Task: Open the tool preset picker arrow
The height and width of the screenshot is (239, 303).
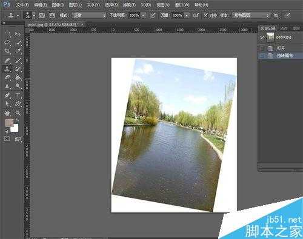Action: 18,16
